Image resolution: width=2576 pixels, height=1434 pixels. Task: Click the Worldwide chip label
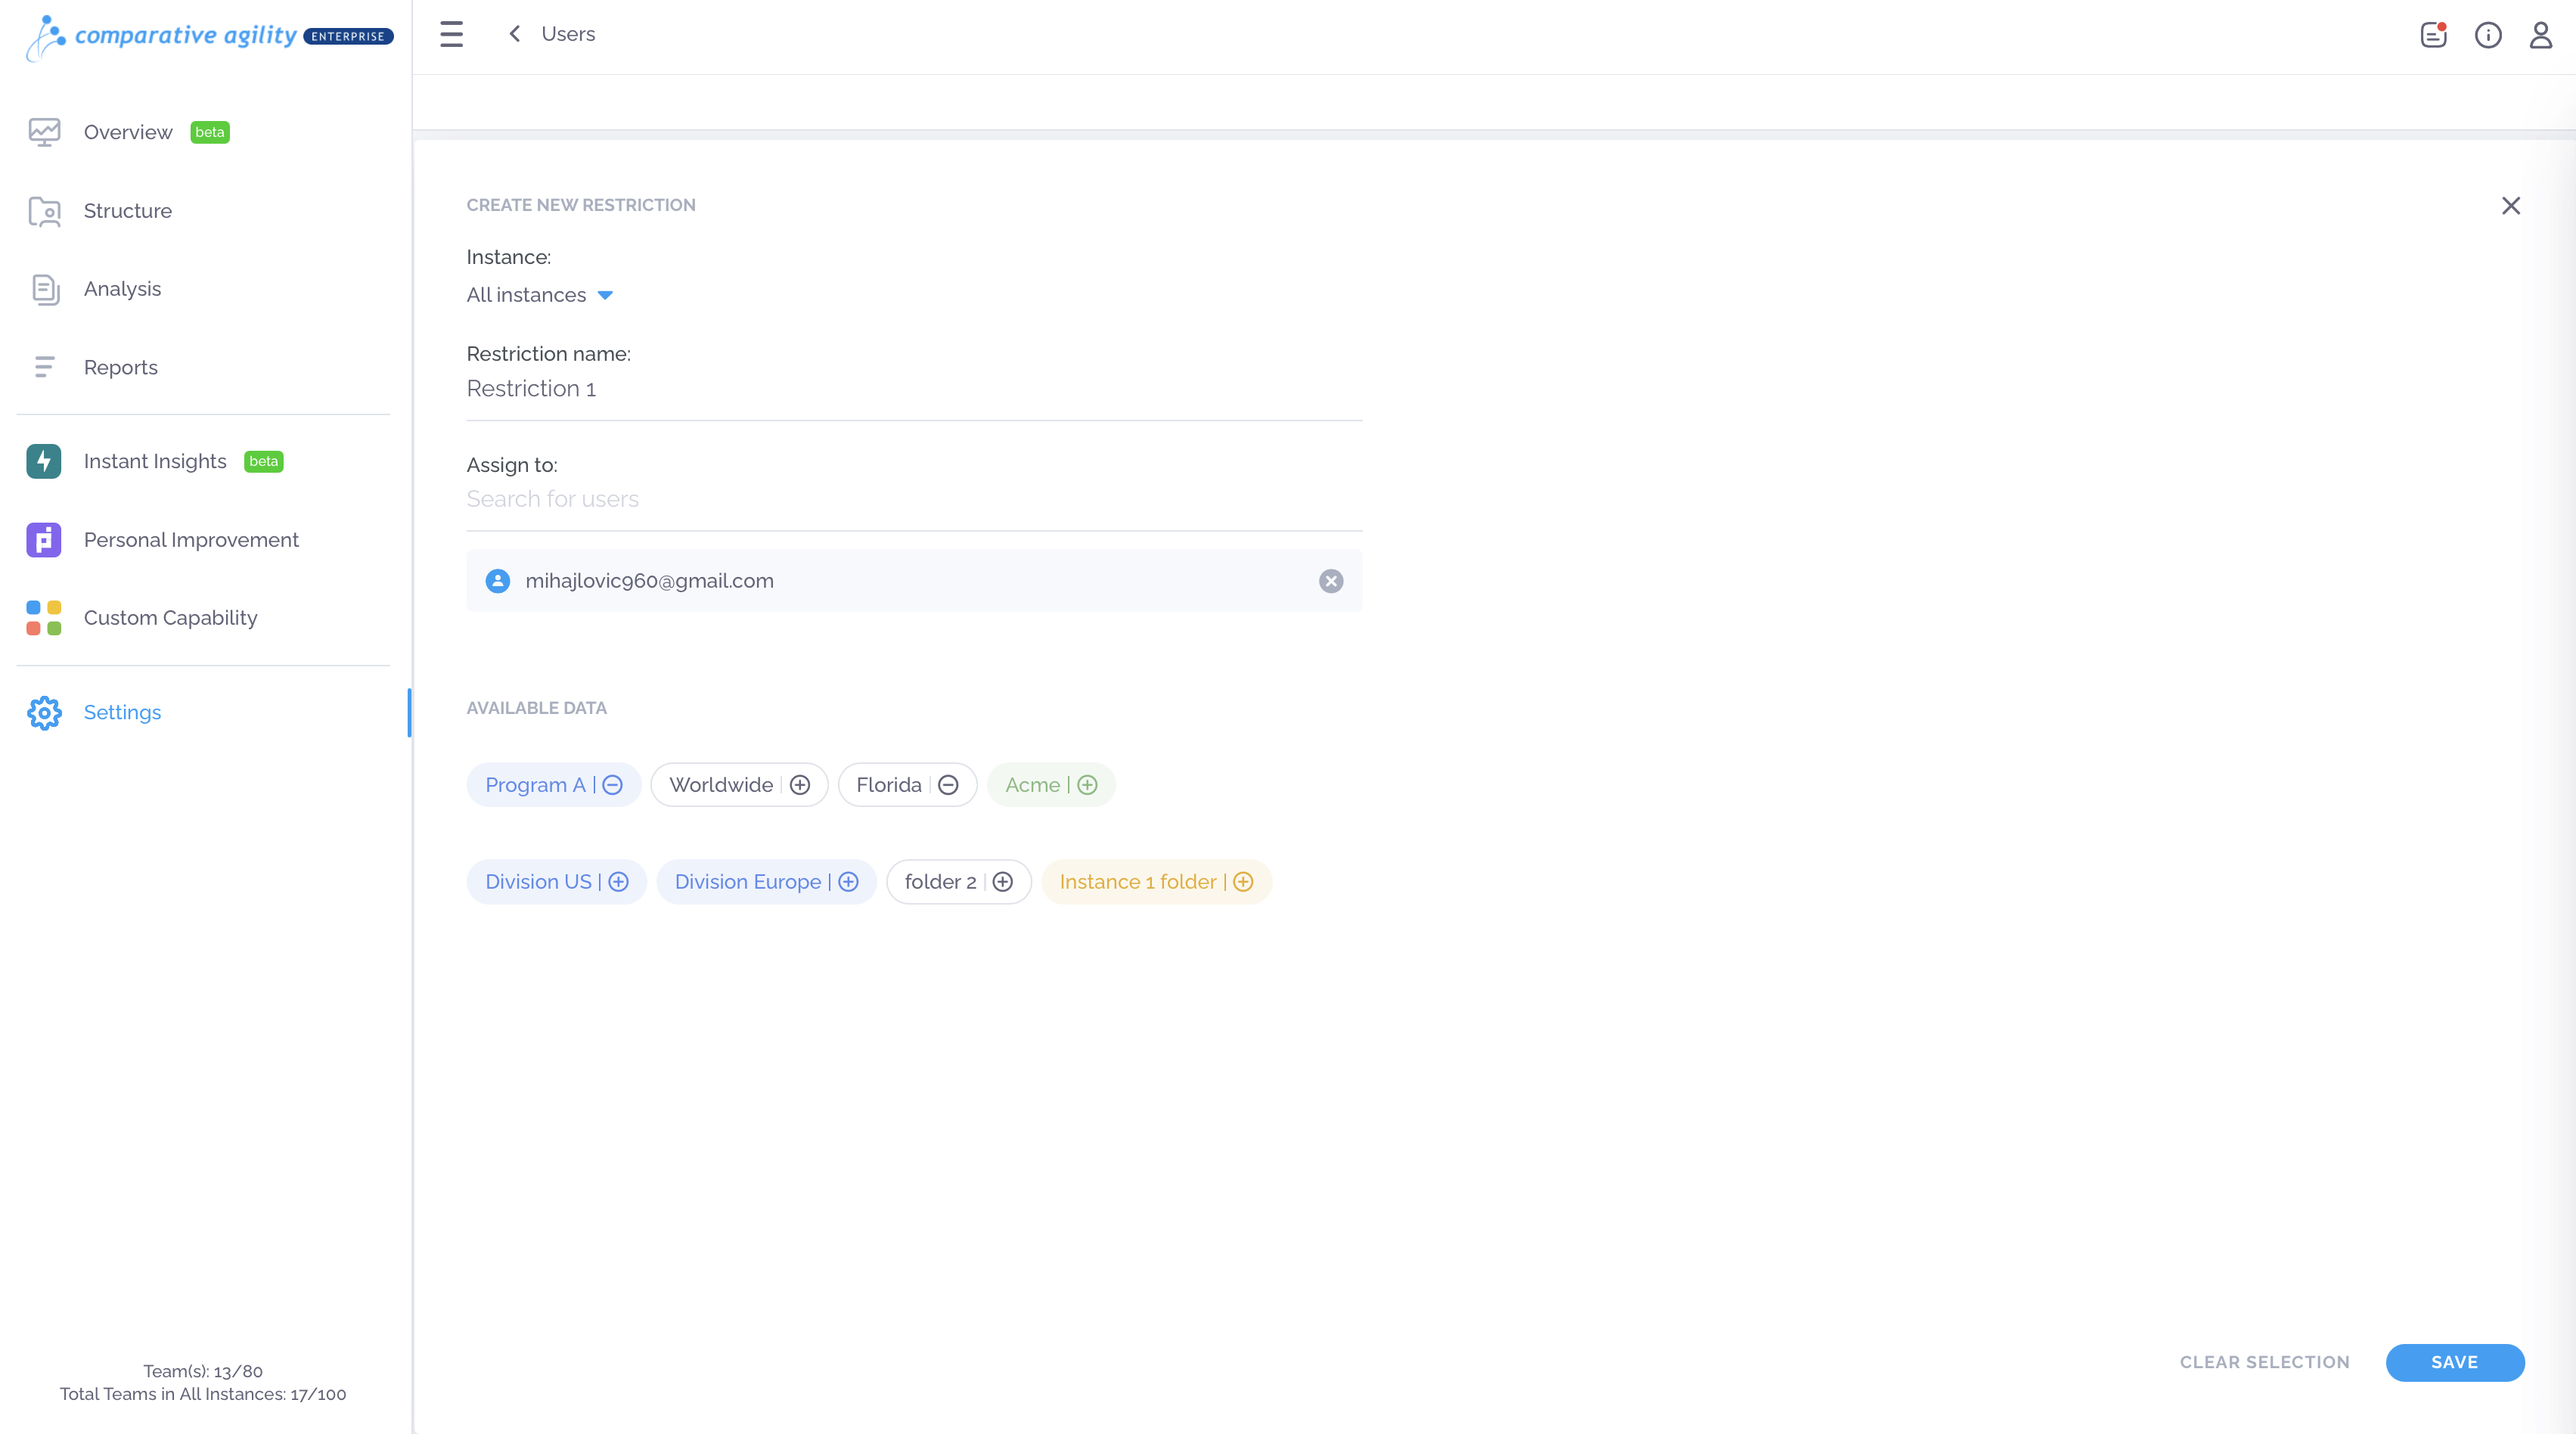[x=721, y=785]
